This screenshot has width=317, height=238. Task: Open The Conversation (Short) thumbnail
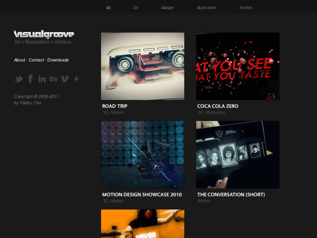(238, 155)
